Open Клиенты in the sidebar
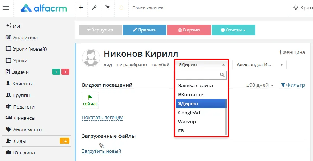 click(23, 84)
